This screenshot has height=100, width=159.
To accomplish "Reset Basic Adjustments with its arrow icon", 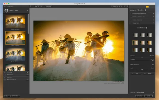I will [154, 14].
